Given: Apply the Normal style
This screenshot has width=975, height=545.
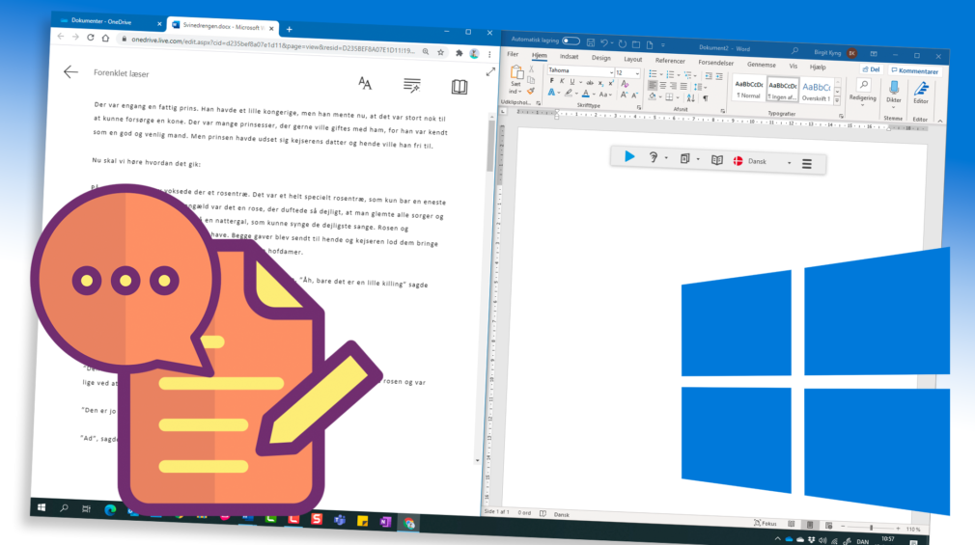Looking at the screenshot, I should coord(748,90).
